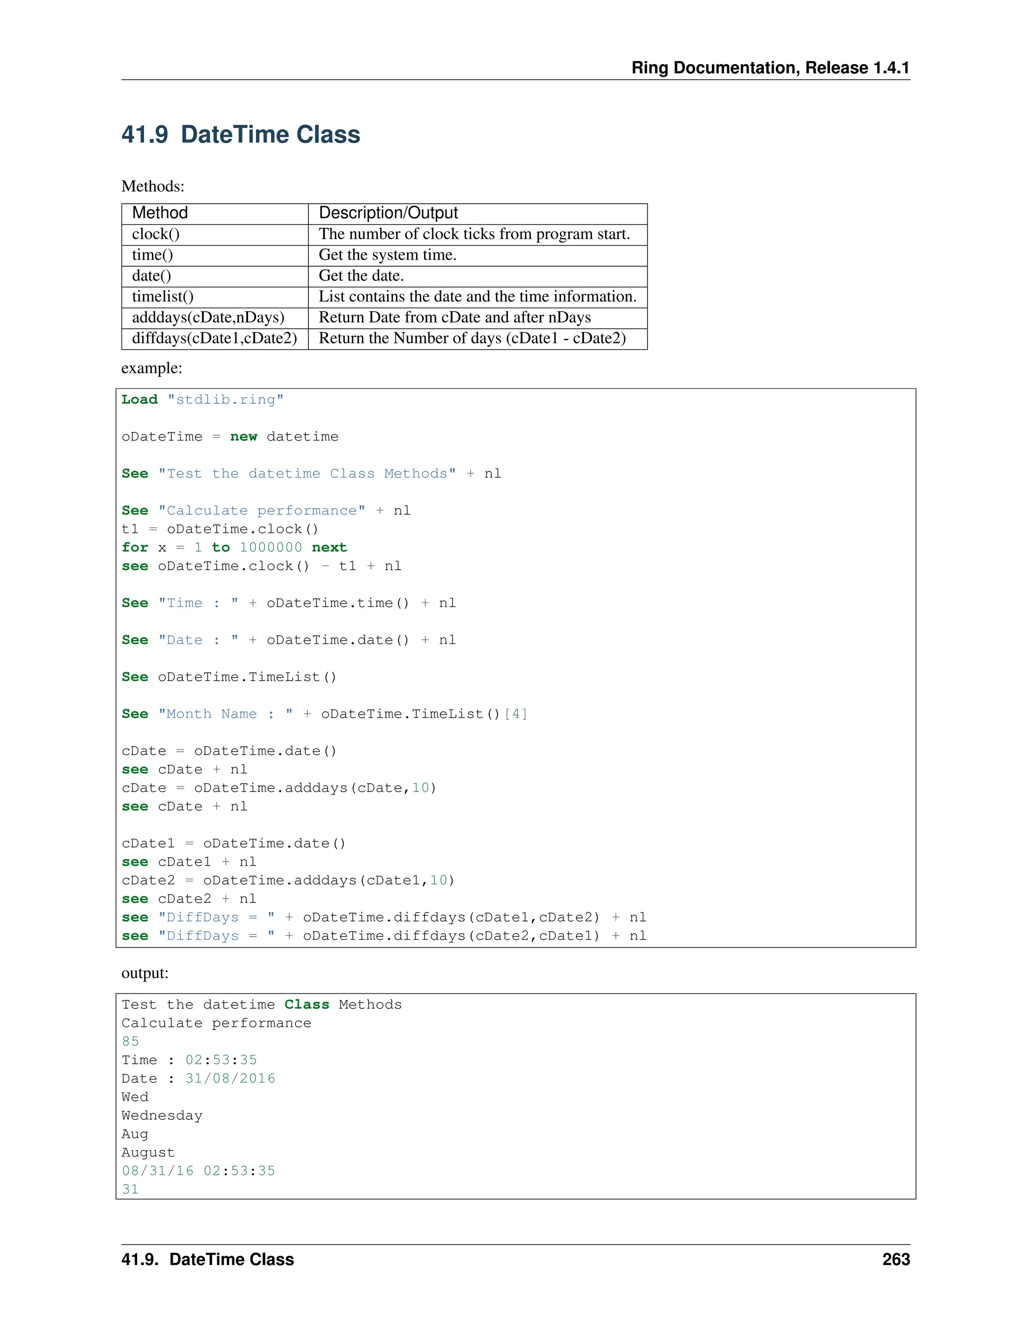
Task: Click the 'Ring Documentation, Release 1.4.1' header
Action: [770, 67]
